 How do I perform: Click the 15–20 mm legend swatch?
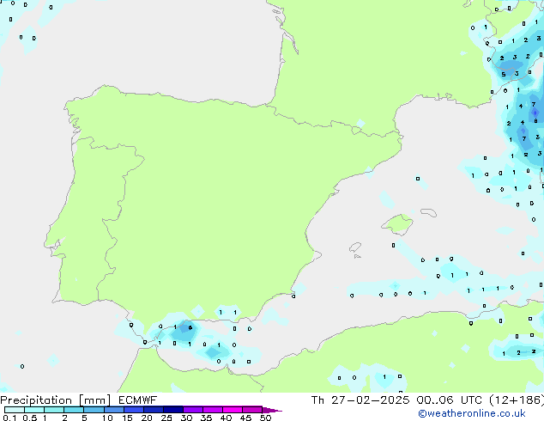coord(134,410)
